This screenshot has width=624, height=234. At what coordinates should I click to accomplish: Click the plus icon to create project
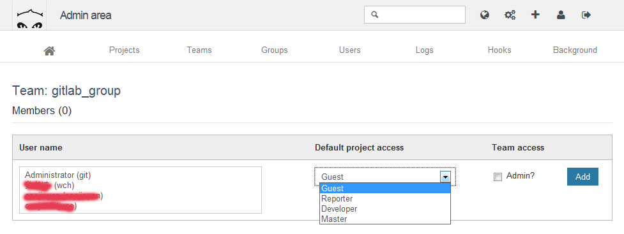point(535,15)
